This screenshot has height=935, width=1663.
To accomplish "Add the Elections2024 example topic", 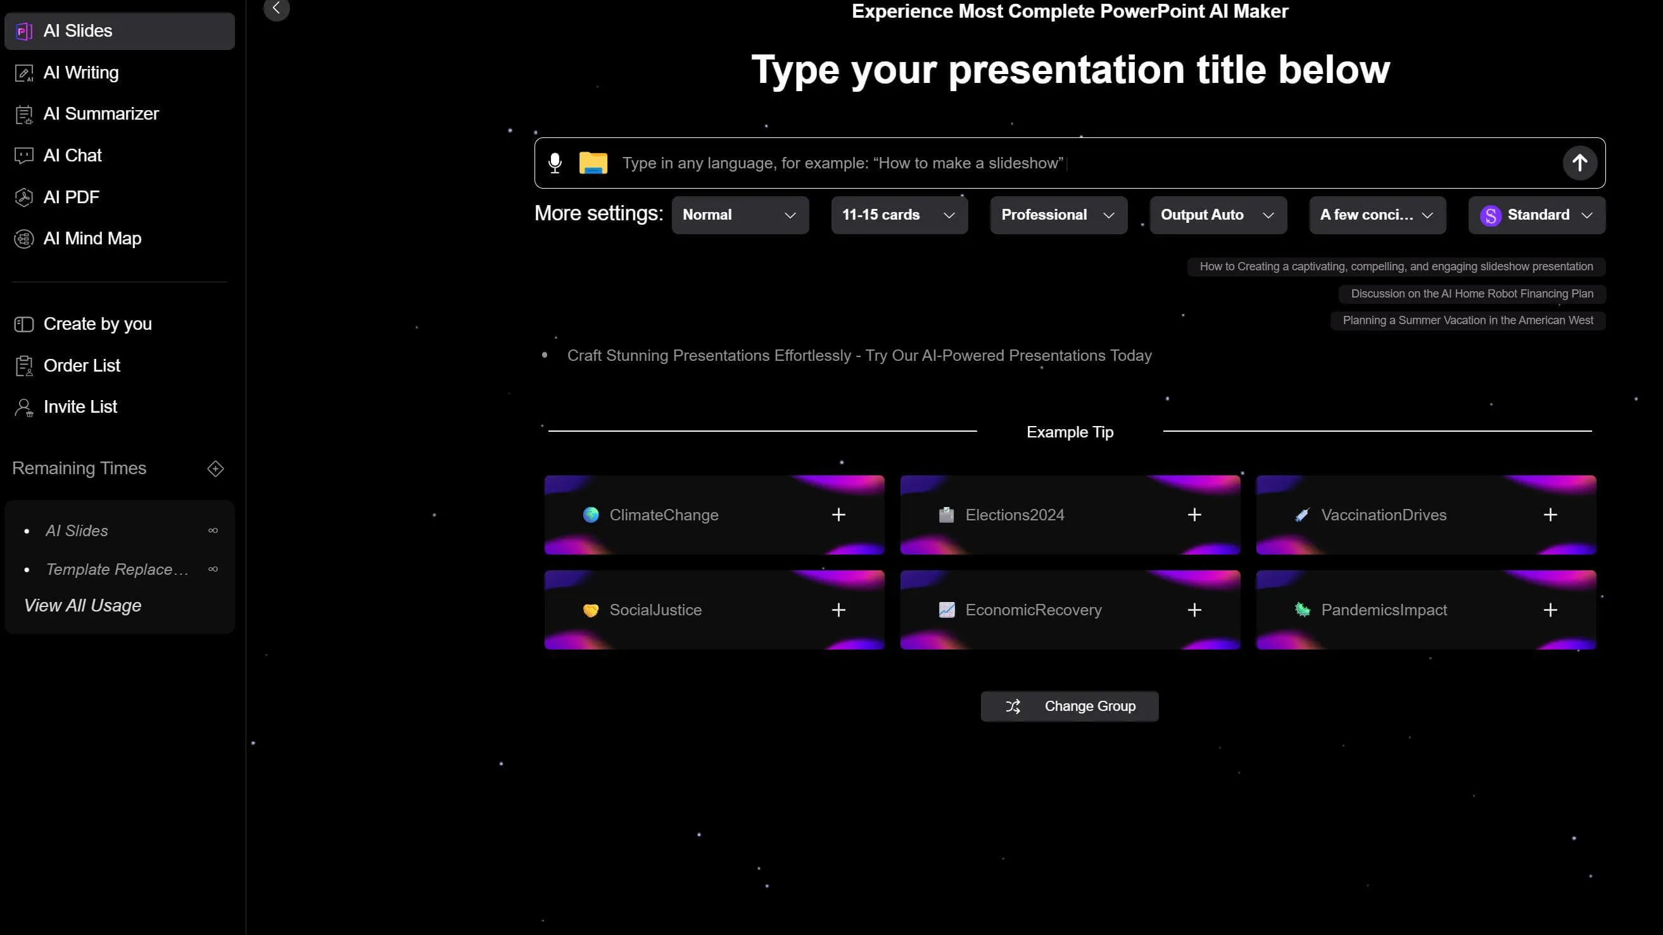I will point(1194,514).
